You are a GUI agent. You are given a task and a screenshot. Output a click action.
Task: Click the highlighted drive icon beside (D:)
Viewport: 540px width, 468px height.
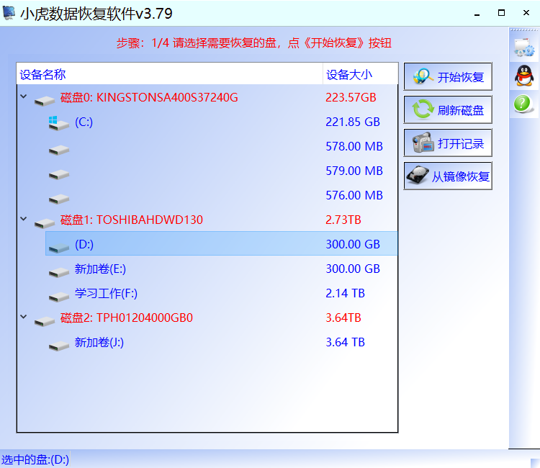point(59,248)
